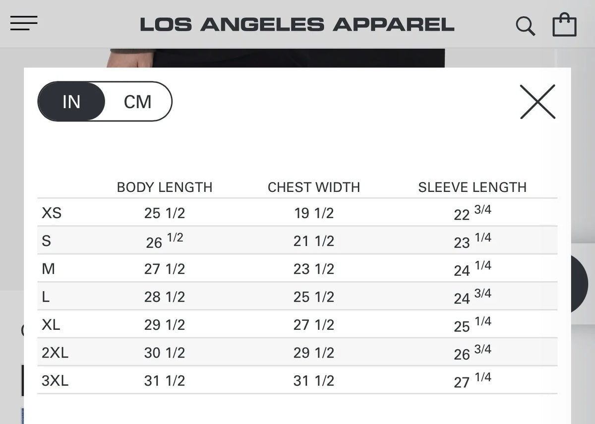Screen dimensions: 595x424
Task: Open the hamburger navigation menu
Action: click(x=24, y=23)
